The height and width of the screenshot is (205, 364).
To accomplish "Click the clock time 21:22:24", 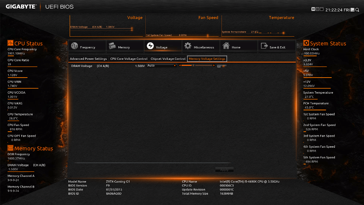I will (x=334, y=10).
